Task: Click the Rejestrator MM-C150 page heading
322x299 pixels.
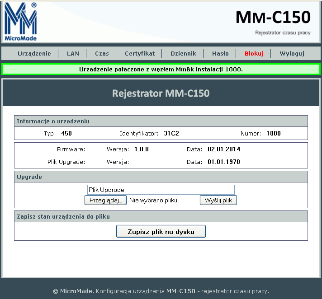Action: [161, 93]
